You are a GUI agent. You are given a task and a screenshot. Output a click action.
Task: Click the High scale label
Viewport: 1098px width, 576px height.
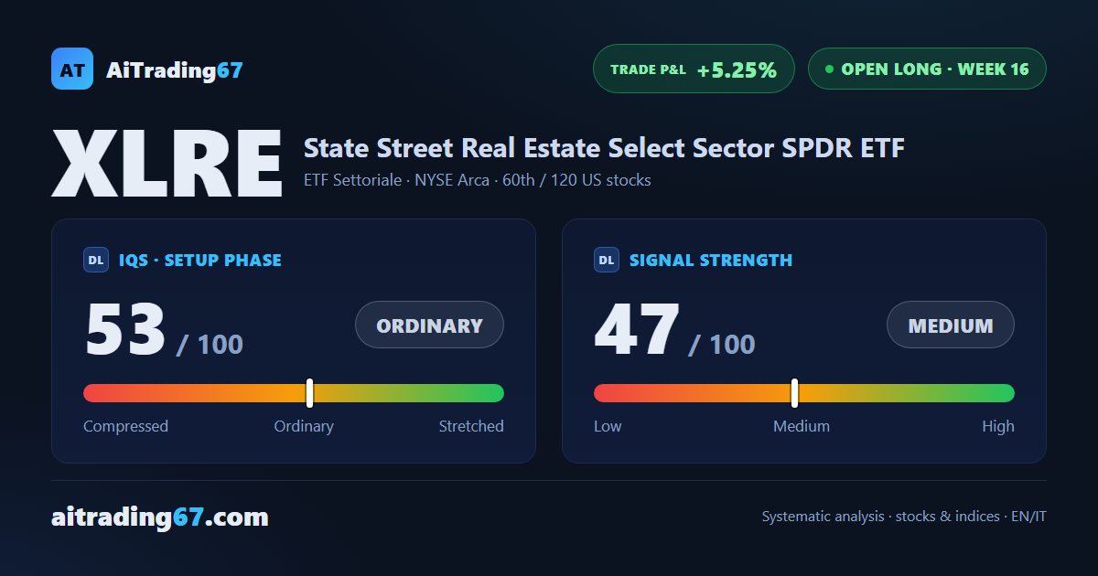click(998, 426)
